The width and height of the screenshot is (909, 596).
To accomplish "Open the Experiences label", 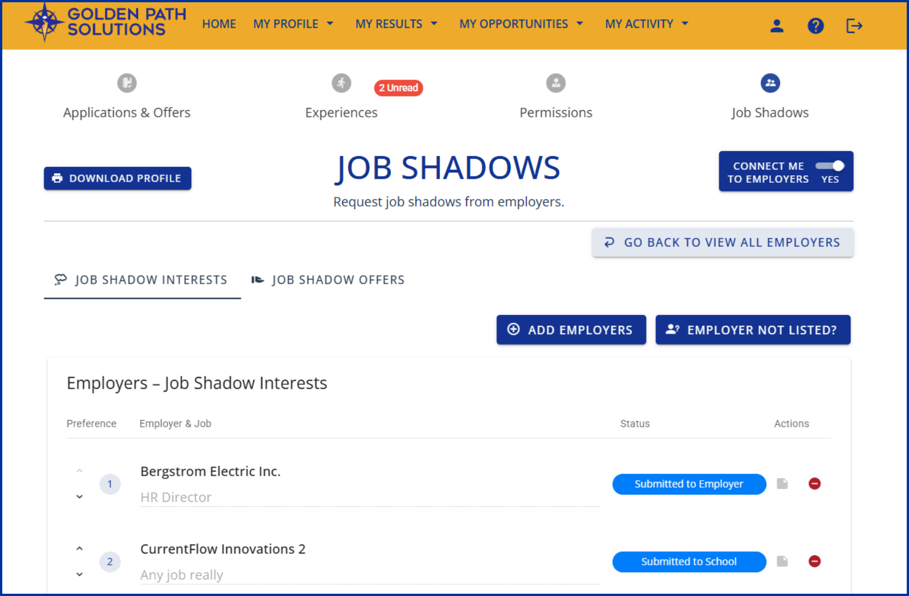I will 341,112.
